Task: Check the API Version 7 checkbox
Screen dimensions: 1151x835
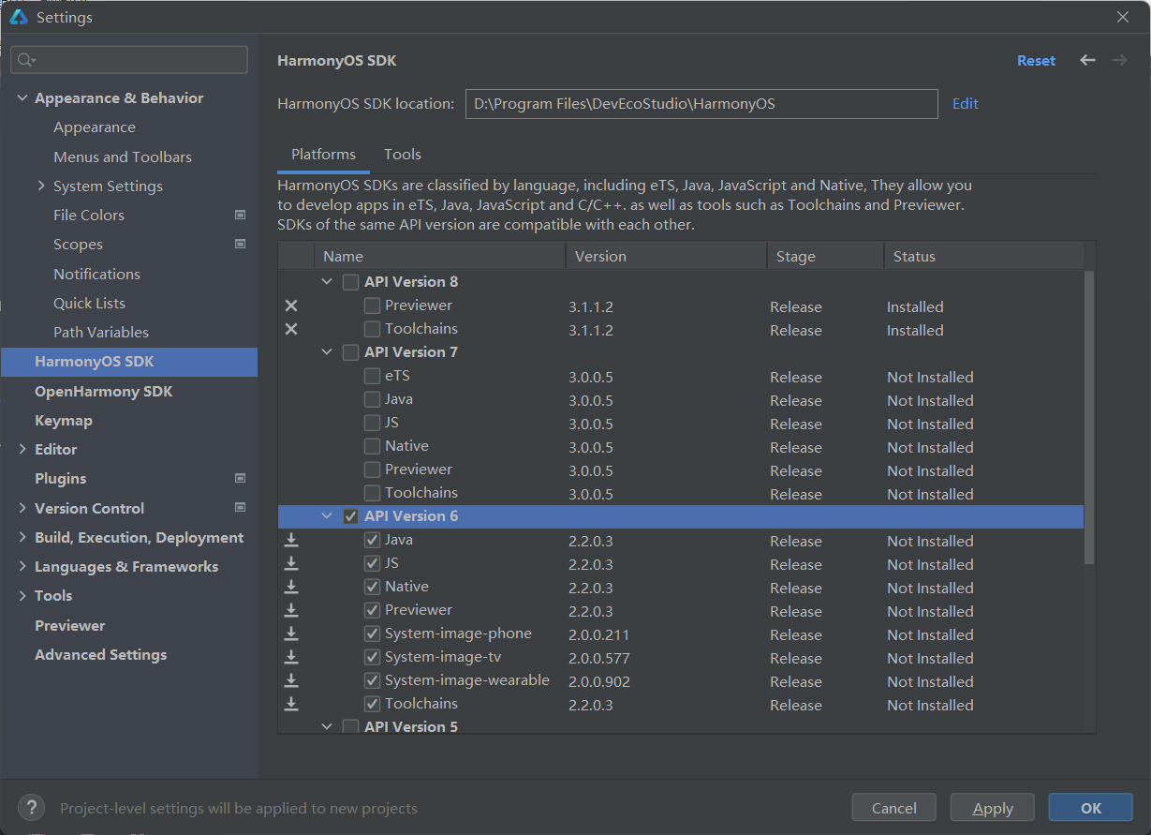Action: 350,352
